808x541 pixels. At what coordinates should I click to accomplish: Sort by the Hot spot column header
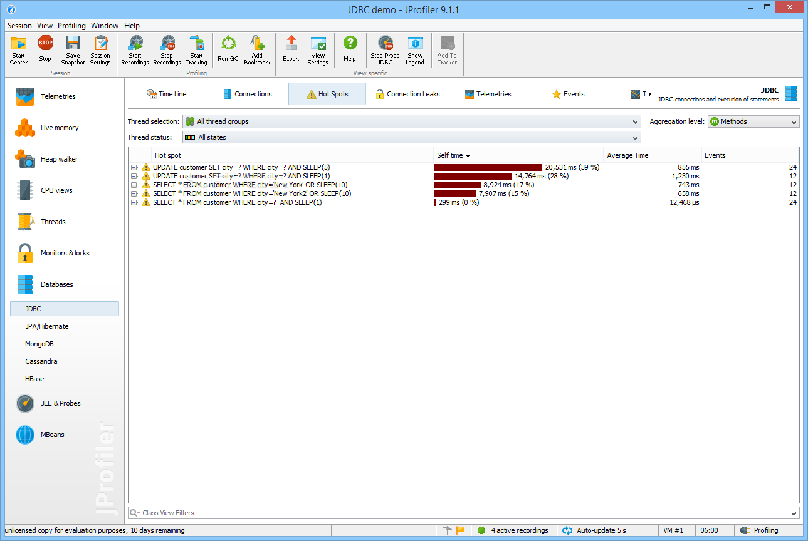pyautogui.click(x=293, y=155)
